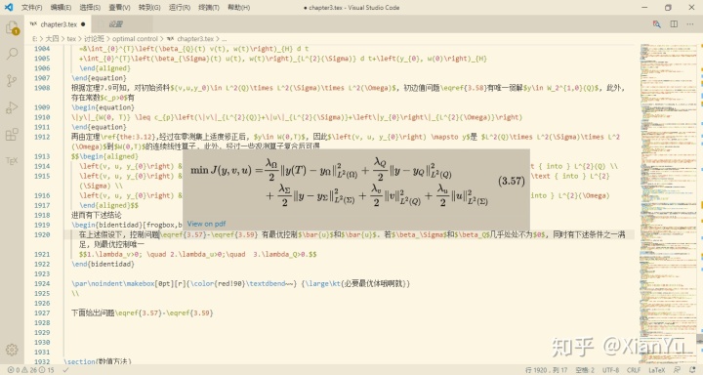Click the \par\noindent\makebox text on line 1924
This screenshot has height=375, width=703.
[113, 283]
